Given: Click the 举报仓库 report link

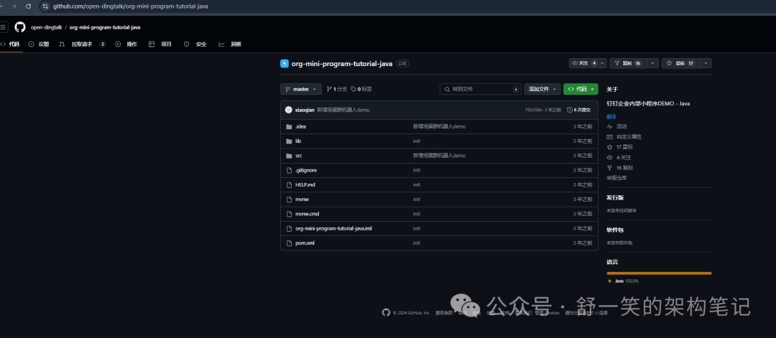Looking at the screenshot, I should pos(616,178).
